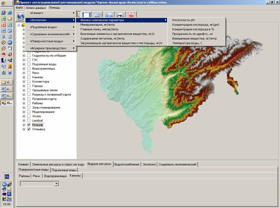The height and width of the screenshot is (208, 280).
Task: Launch Excel from the quick launch bar
Action: pos(4,19)
